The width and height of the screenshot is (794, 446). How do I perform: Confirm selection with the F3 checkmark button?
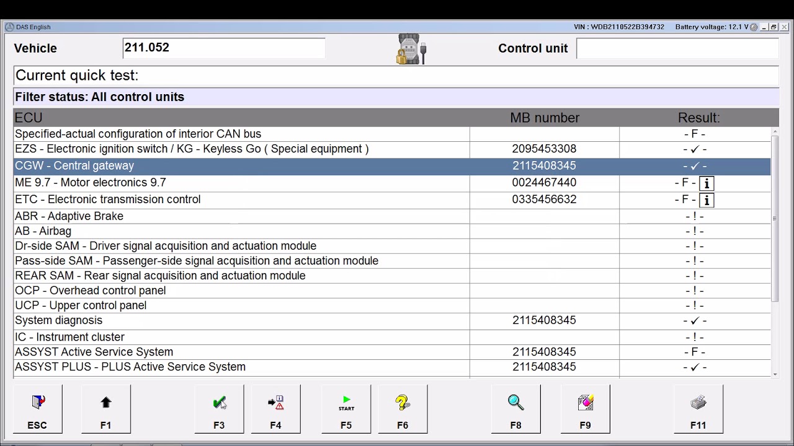click(x=219, y=409)
